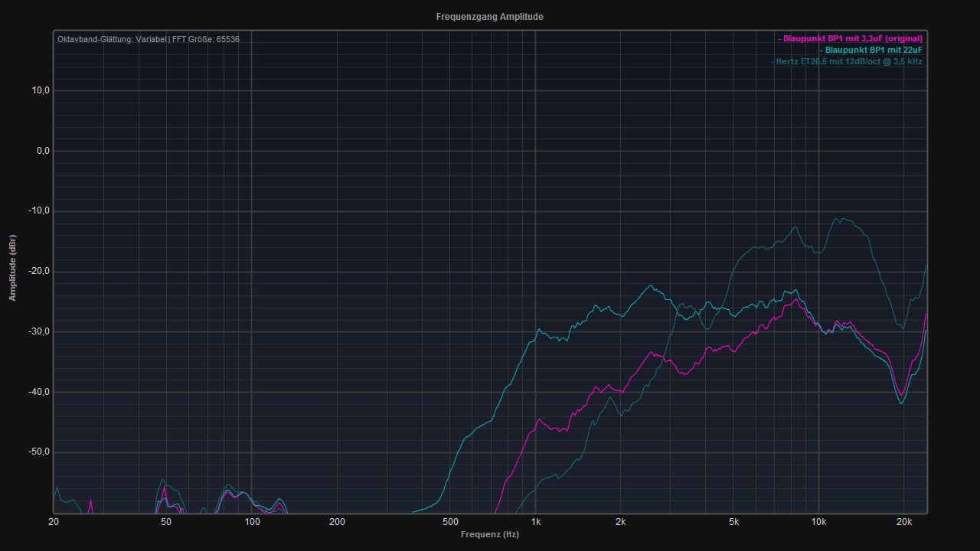Image resolution: width=980 pixels, height=551 pixels.
Task: Click the 'Frequenzgang Amplitude' chart title
Action: coord(489,17)
